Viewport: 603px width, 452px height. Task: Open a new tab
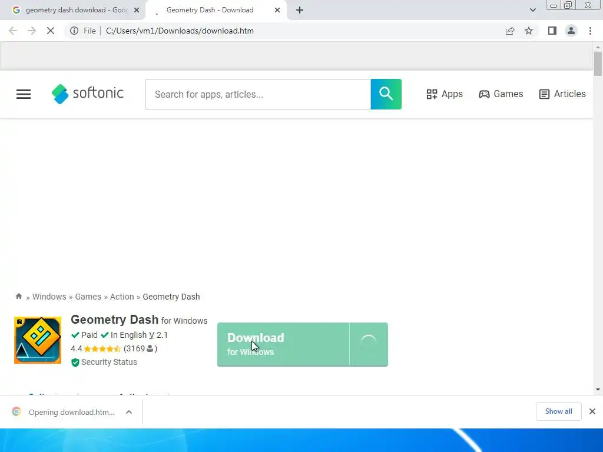(300, 10)
